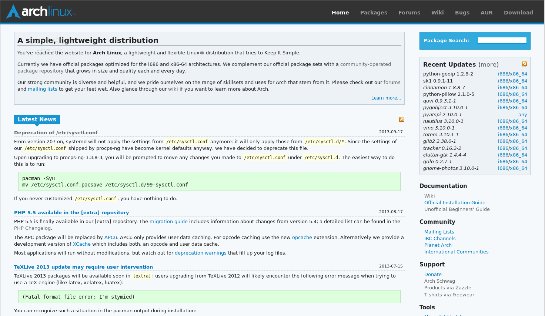Viewport: 545px width, 316px height.
Task: Follow the Learn more... link
Action: tap(386, 98)
